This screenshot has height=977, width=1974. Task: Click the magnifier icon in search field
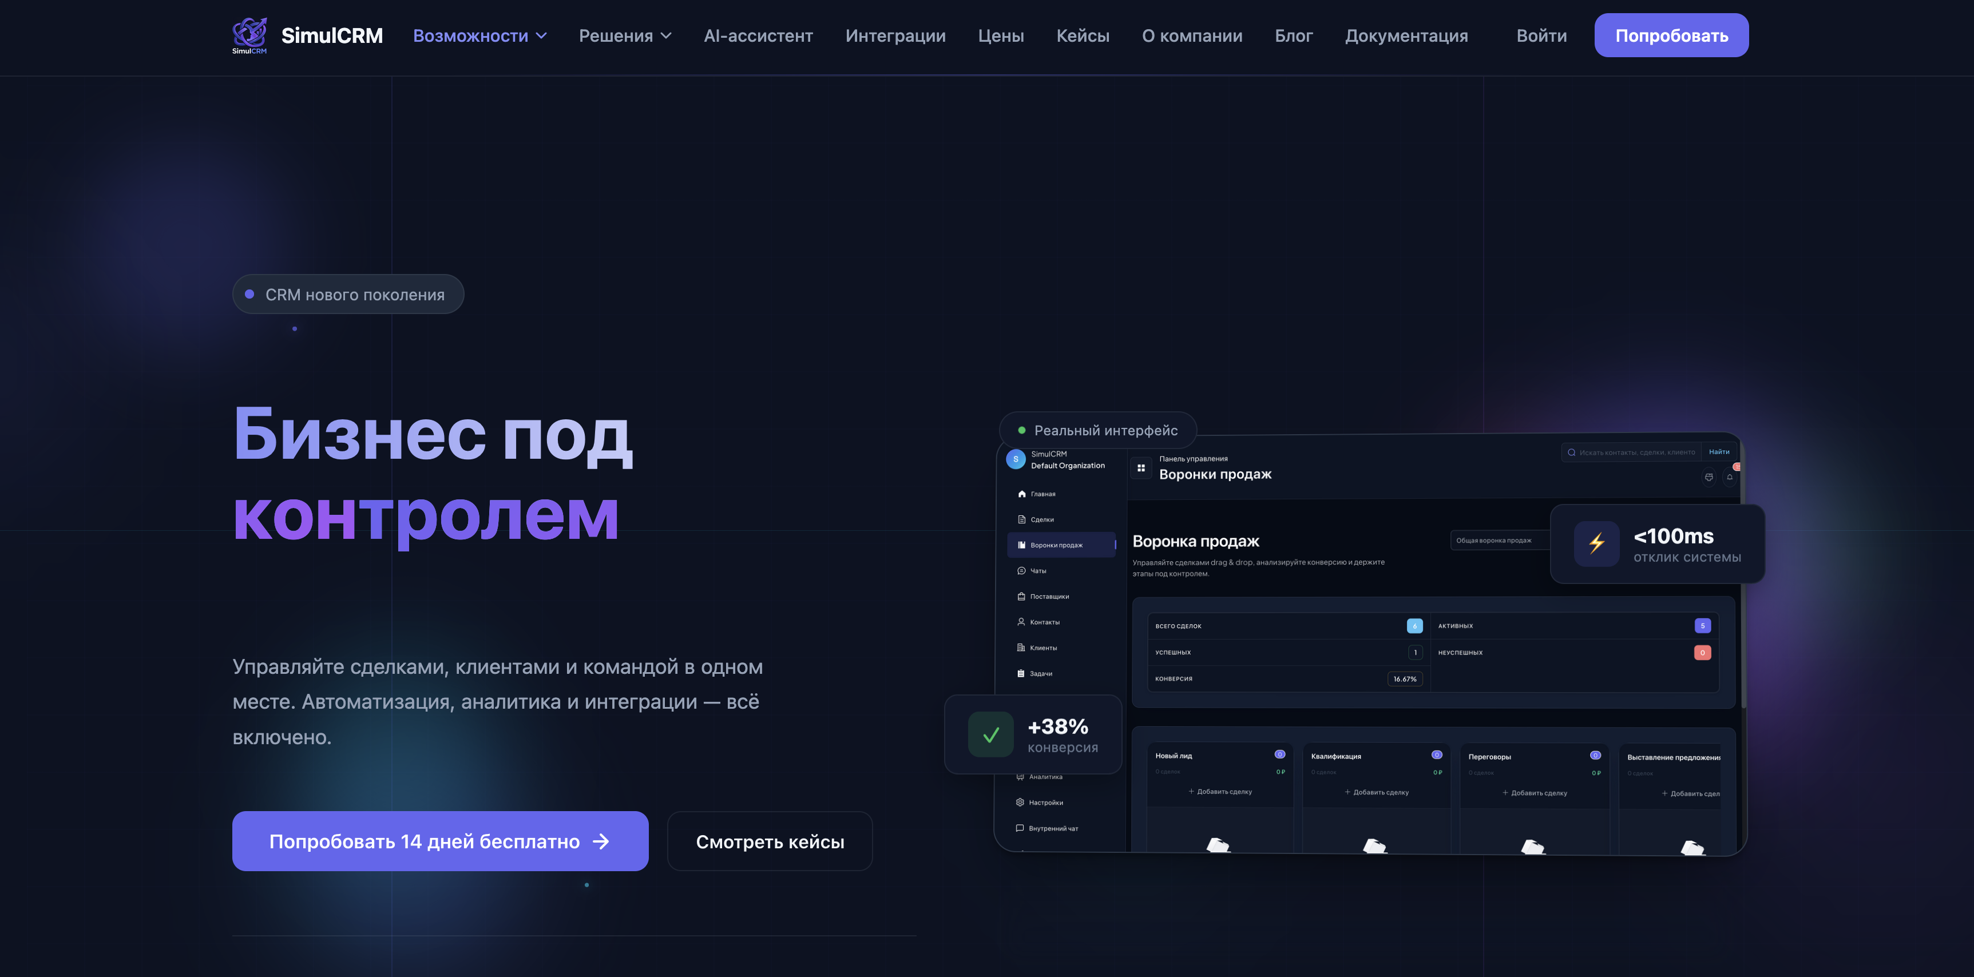pos(1571,452)
